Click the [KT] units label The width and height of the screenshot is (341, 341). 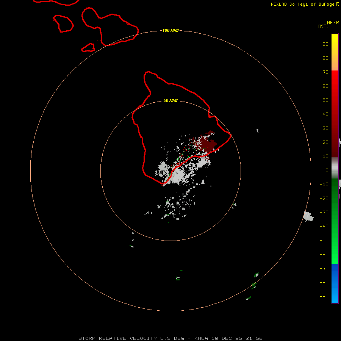323,26
